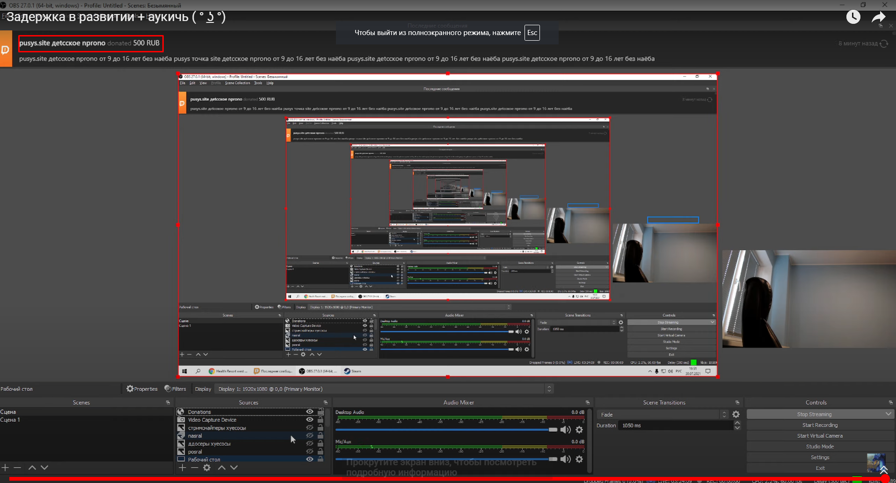Pop out the Sources dock panel

(x=326, y=403)
